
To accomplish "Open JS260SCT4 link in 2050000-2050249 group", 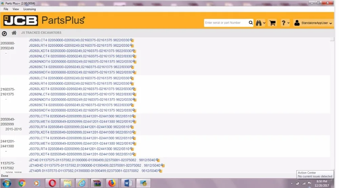I will [x=79, y=67].
